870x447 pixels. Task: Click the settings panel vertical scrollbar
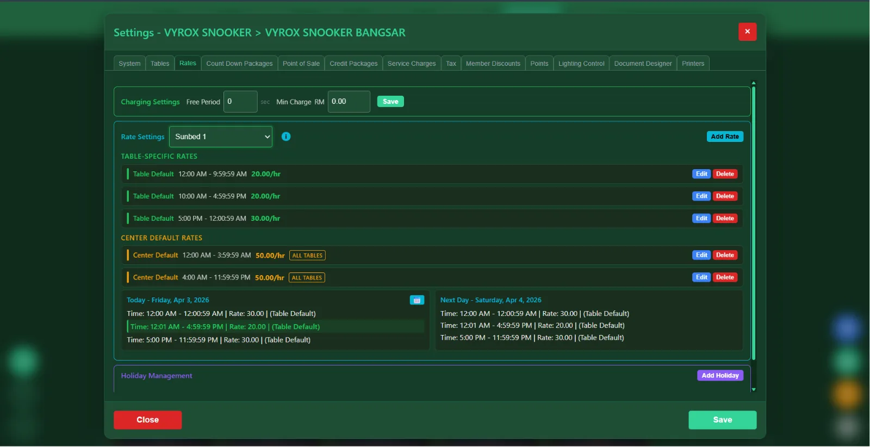coord(754,223)
